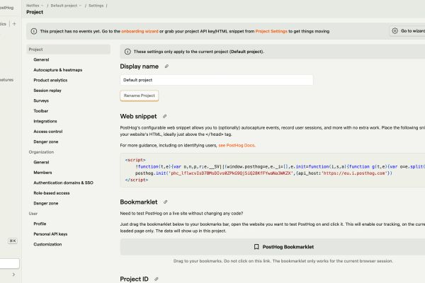The height and width of the screenshot is (283, 425).
Task: Click the Web snippet heading
Action: coord(139,117)
